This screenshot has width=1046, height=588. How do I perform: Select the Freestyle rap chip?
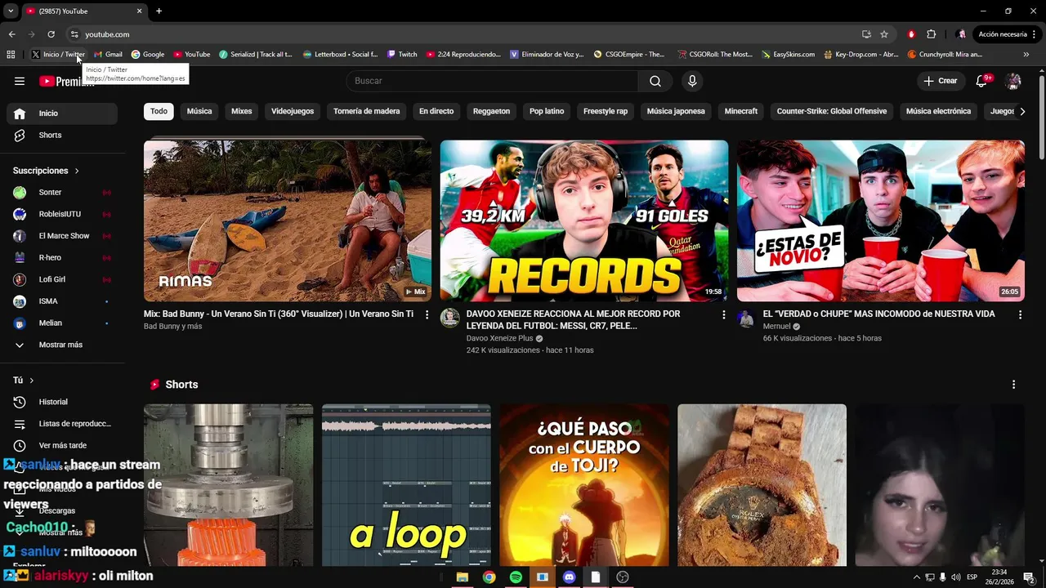point(606,111)
